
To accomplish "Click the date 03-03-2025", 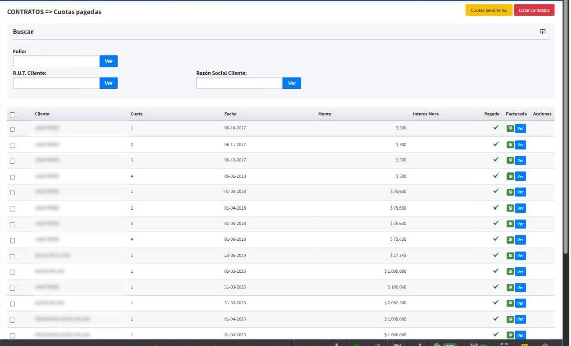I will (x=235, y=271).
